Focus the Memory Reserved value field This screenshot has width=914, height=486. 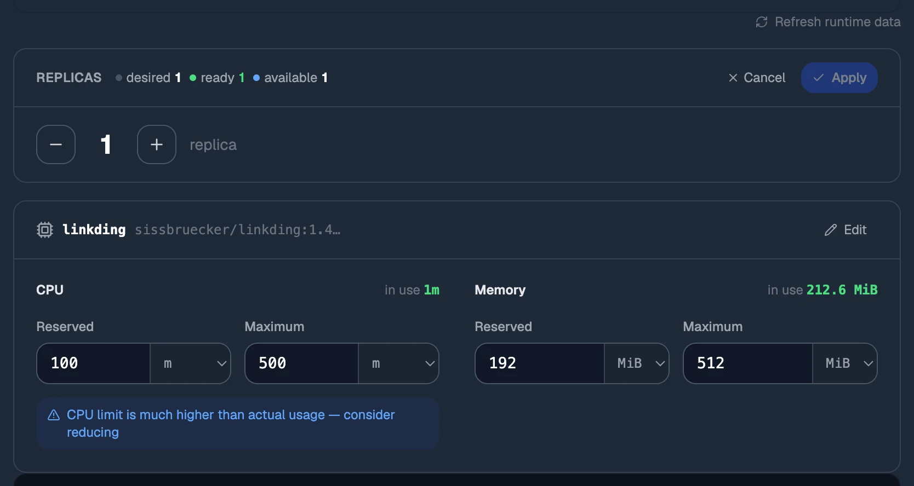coord(540,363)
